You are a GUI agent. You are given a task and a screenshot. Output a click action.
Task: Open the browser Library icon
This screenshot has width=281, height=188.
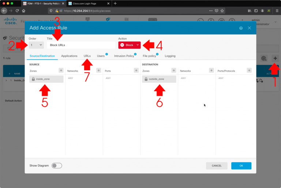[x=250, y=11]
